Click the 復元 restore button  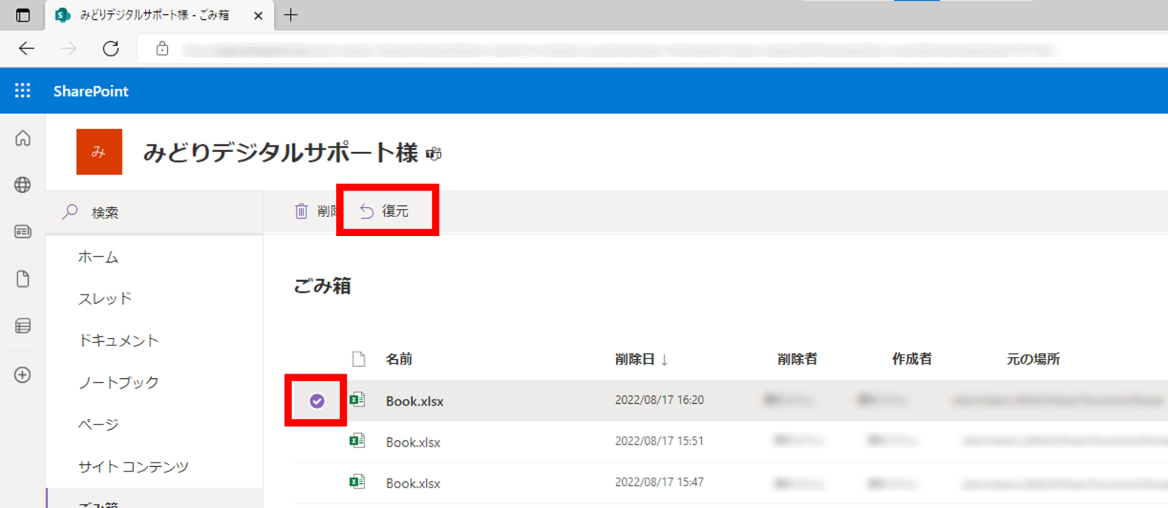tap(388, 211)
